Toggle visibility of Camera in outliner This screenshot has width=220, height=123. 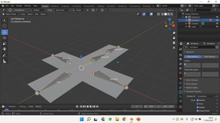[x=217, y=24]
